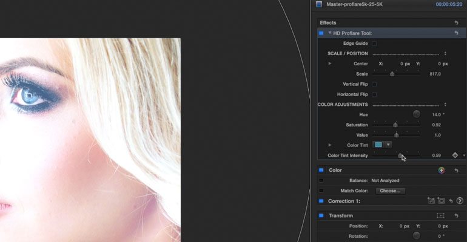Reset all effects using the Effects header arrow
467x242 pixels.
456,22
